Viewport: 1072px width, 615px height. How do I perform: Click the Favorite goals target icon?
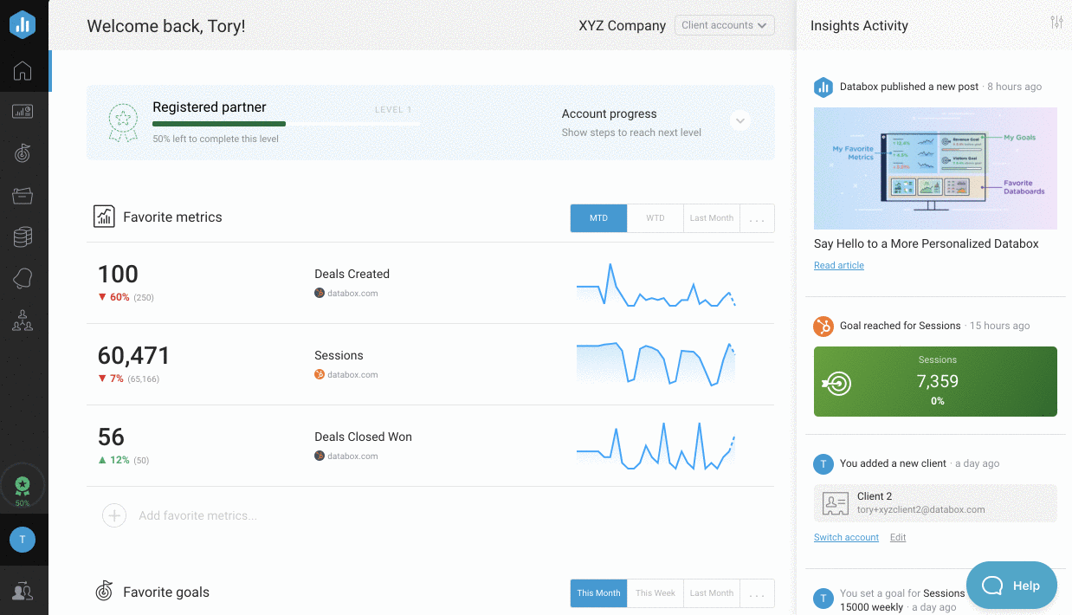(104, 592)
